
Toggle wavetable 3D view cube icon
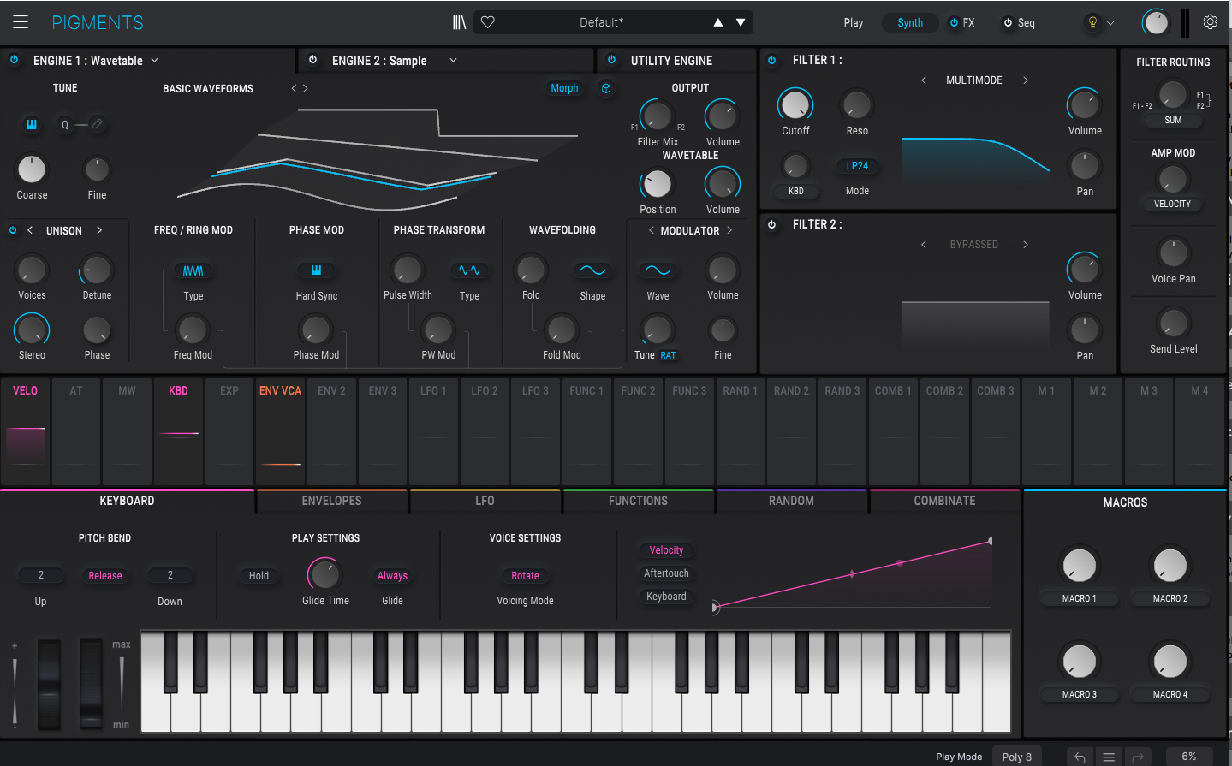click(x=606, y=88)
